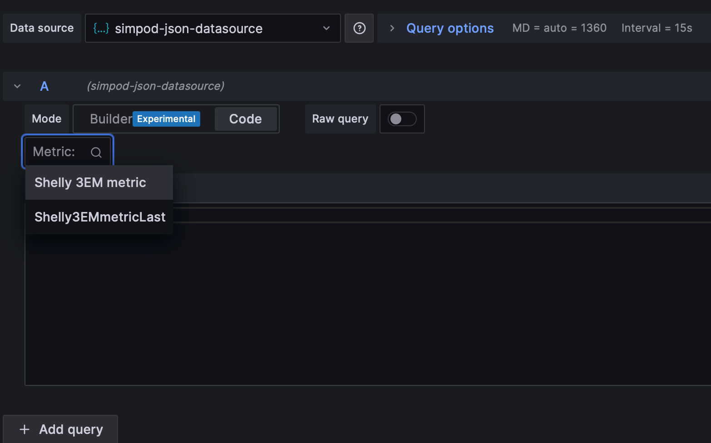Viewport: 711px width, 443px height.
Task: Collapse query A row chevron
Action: coord(17,86)
